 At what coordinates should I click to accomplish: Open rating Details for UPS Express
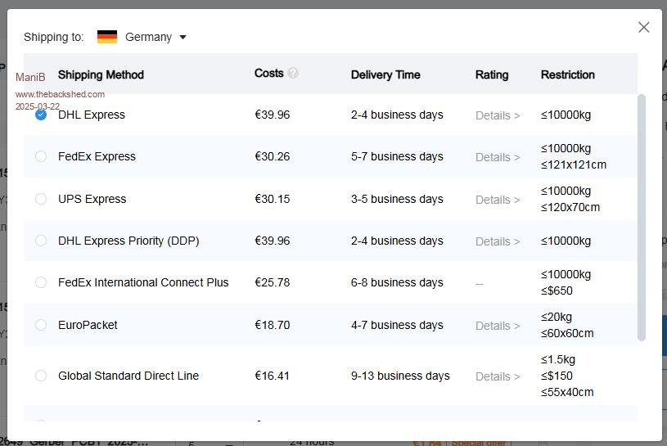498,200
